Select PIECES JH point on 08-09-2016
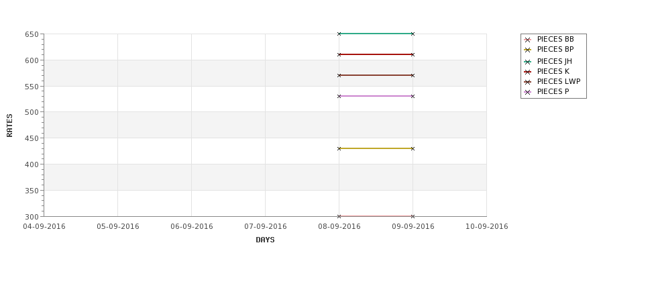Image resolution: width=654 pixels, height=288 pixels. click(339, 34)
